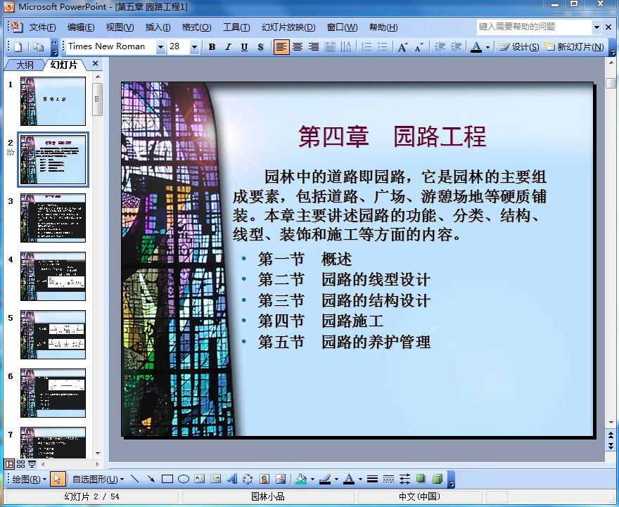619x507 pixels.
Task: Choose the Text Box tool
Action: click(200, 480)
